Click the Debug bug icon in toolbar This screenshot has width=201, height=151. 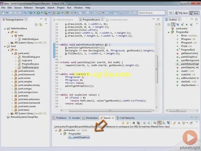[31, 13]
